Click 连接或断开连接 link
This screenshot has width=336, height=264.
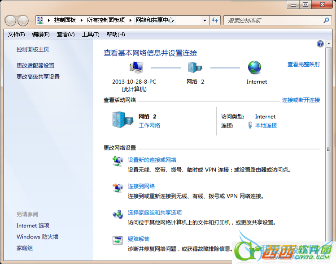(x=301, y=100)
